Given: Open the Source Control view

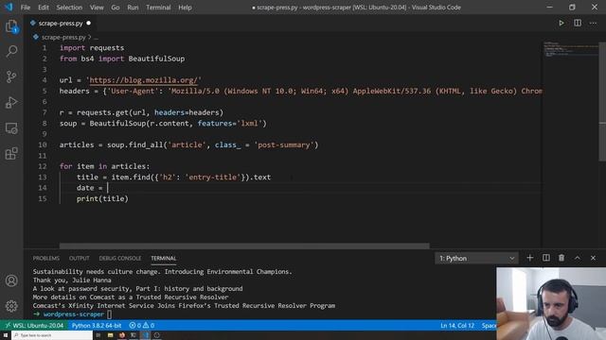Looking at the screenshot, I should (11, 76).
